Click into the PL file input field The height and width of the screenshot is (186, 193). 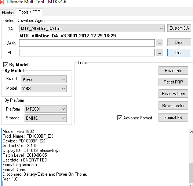87,53
